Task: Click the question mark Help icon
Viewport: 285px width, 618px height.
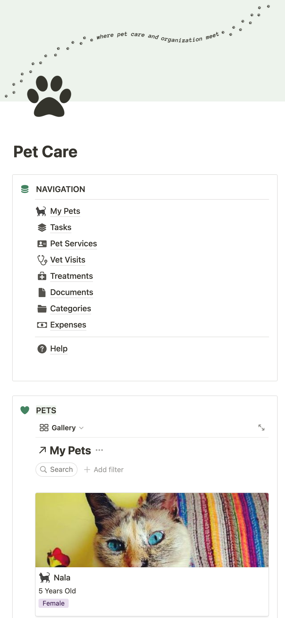Action: tap(42, 349)
